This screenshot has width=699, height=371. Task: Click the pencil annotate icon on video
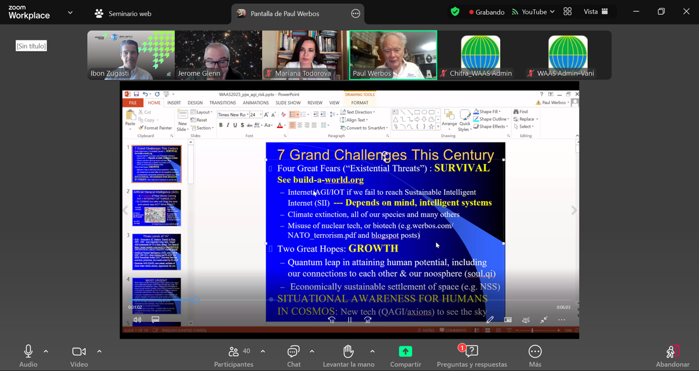pos(490,320)
